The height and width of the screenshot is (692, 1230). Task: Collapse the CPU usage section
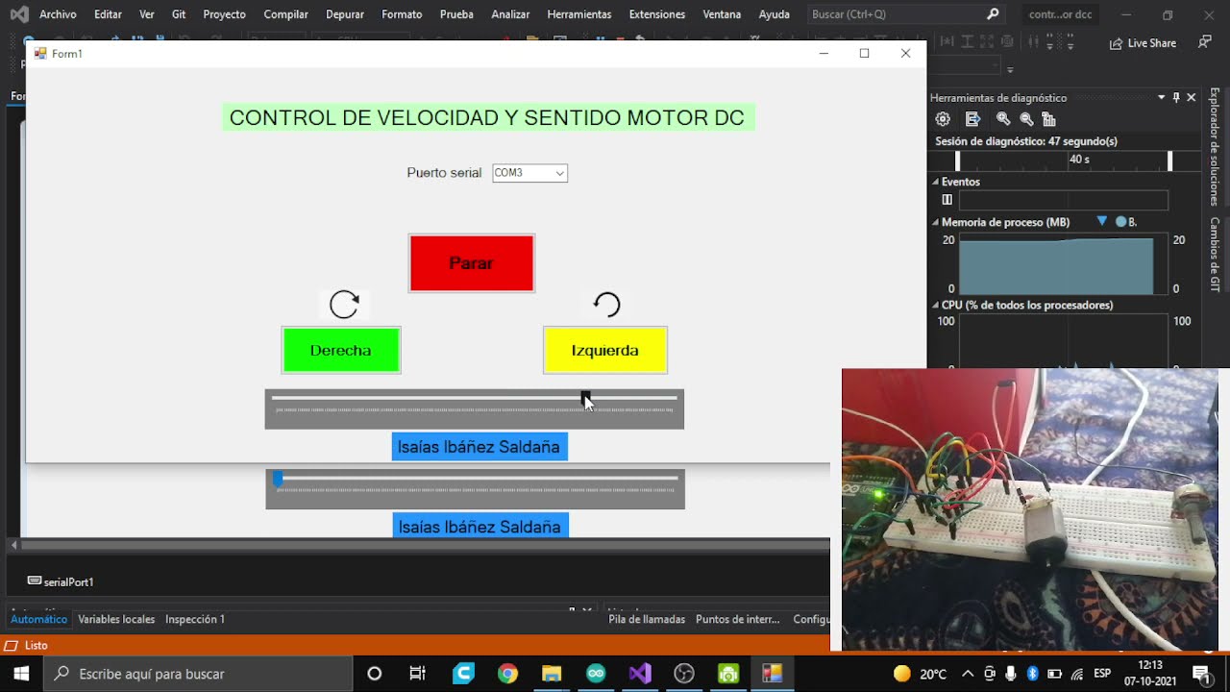click(x=935, y=305)
